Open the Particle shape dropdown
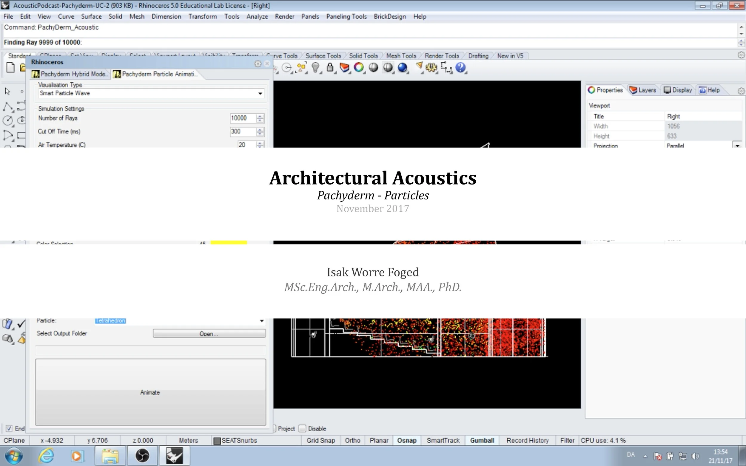The height and width of the screenshot is (466, 746). point(261,321)
